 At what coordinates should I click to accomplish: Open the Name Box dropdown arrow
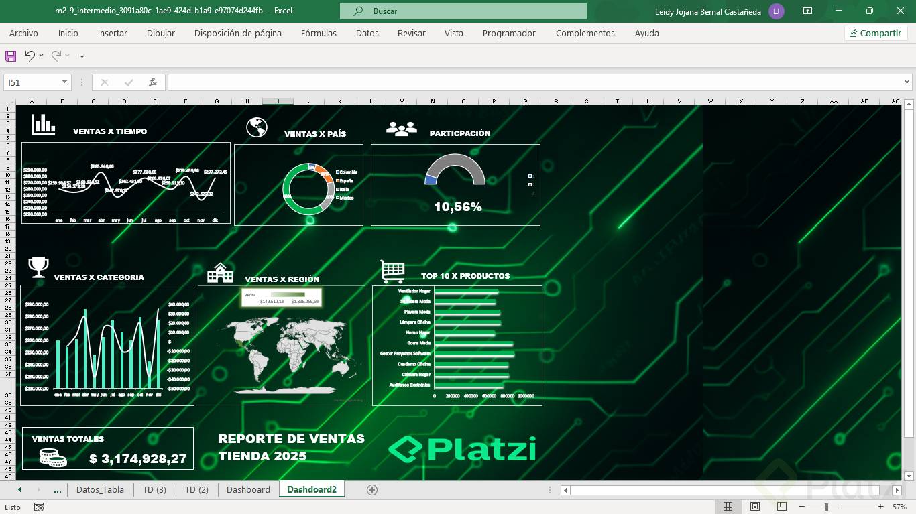(x=65, y=82)
